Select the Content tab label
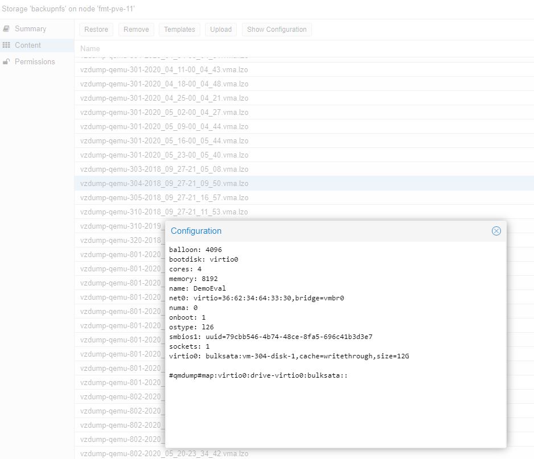Viewport: 534px width, 459px height. (28, 46)
